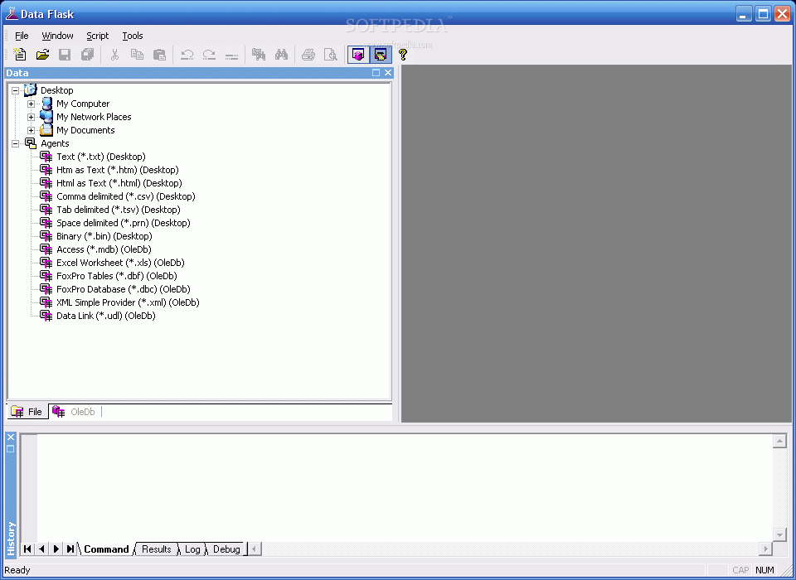796x580 pixels.
Task: Select FoxPro Database (*.dbc) agent
Action: (124, 288)
